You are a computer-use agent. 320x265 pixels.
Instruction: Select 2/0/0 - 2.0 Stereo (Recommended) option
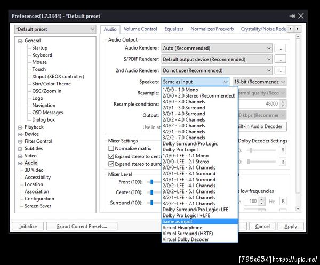pos(199,95)
